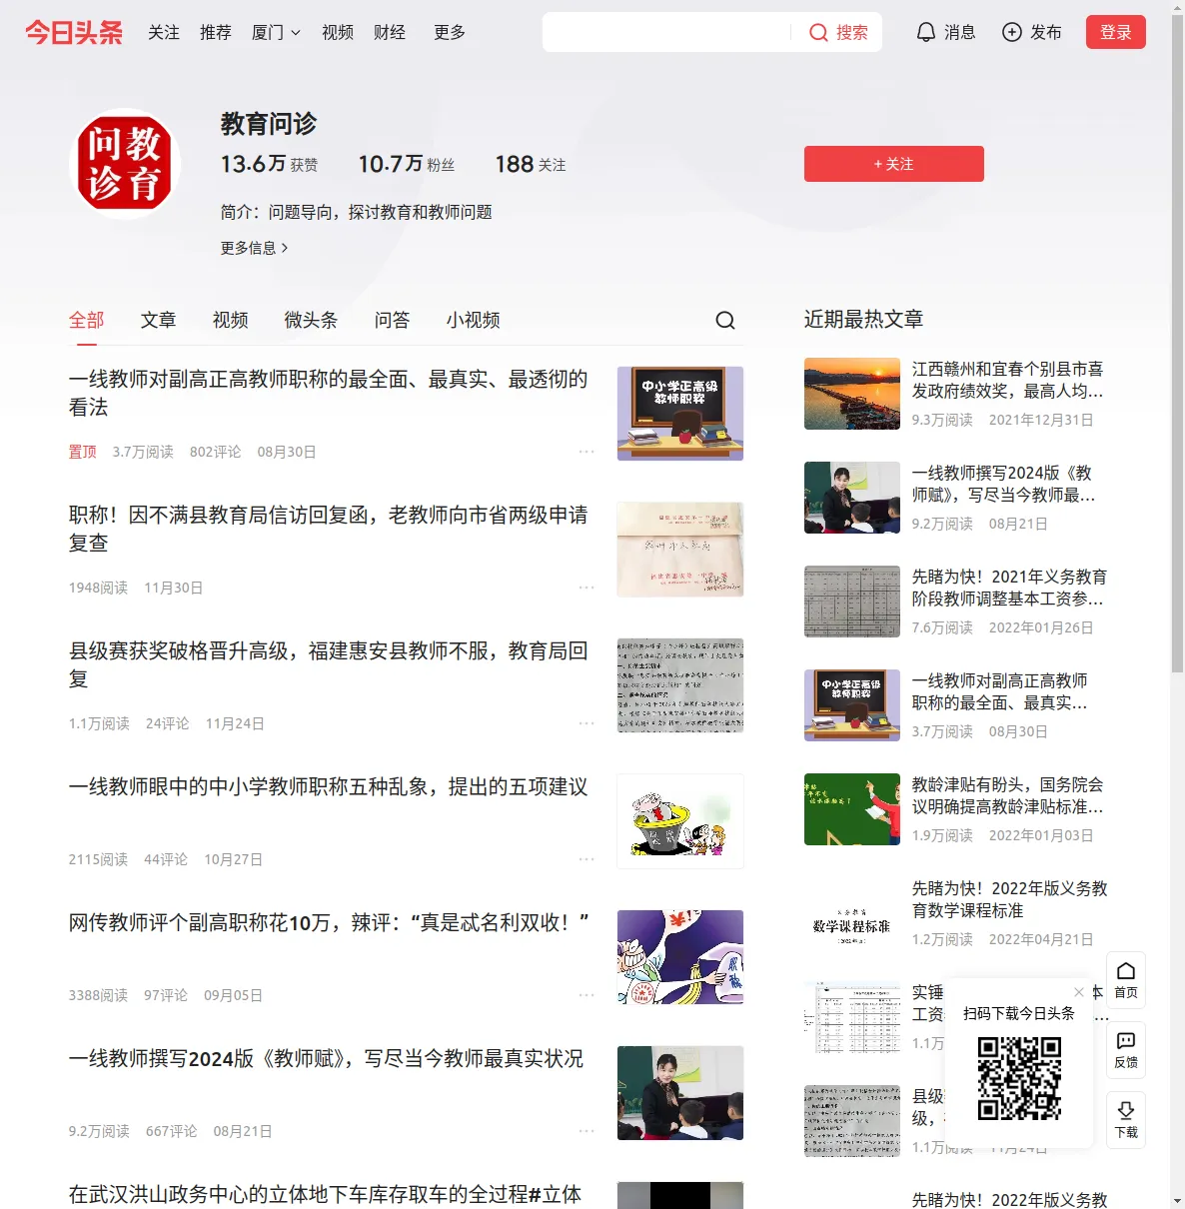This screenshot has height=1209, width=1185.
Task: Go to 首页 via the floating home icon
Action: 1126,980
